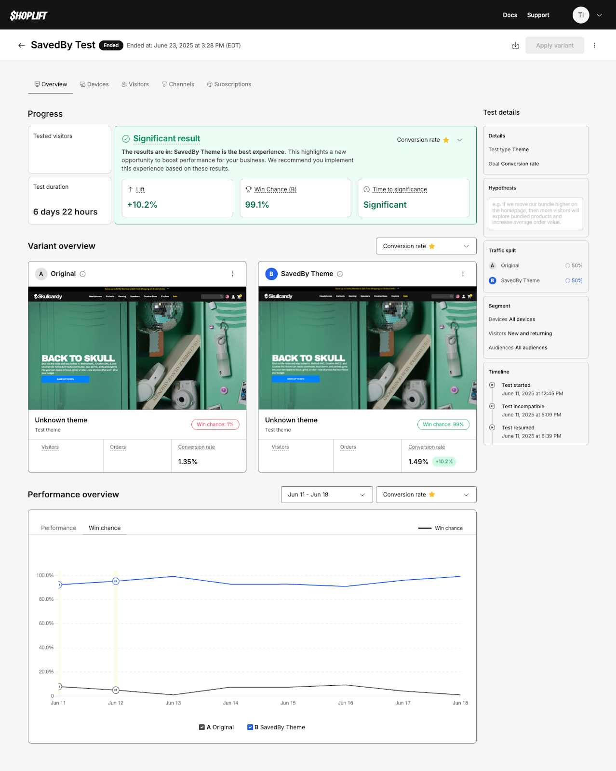This screenshot has height=771, width=616.
Task: Click the info icon next to Original
Action: [x=82, y=274]
